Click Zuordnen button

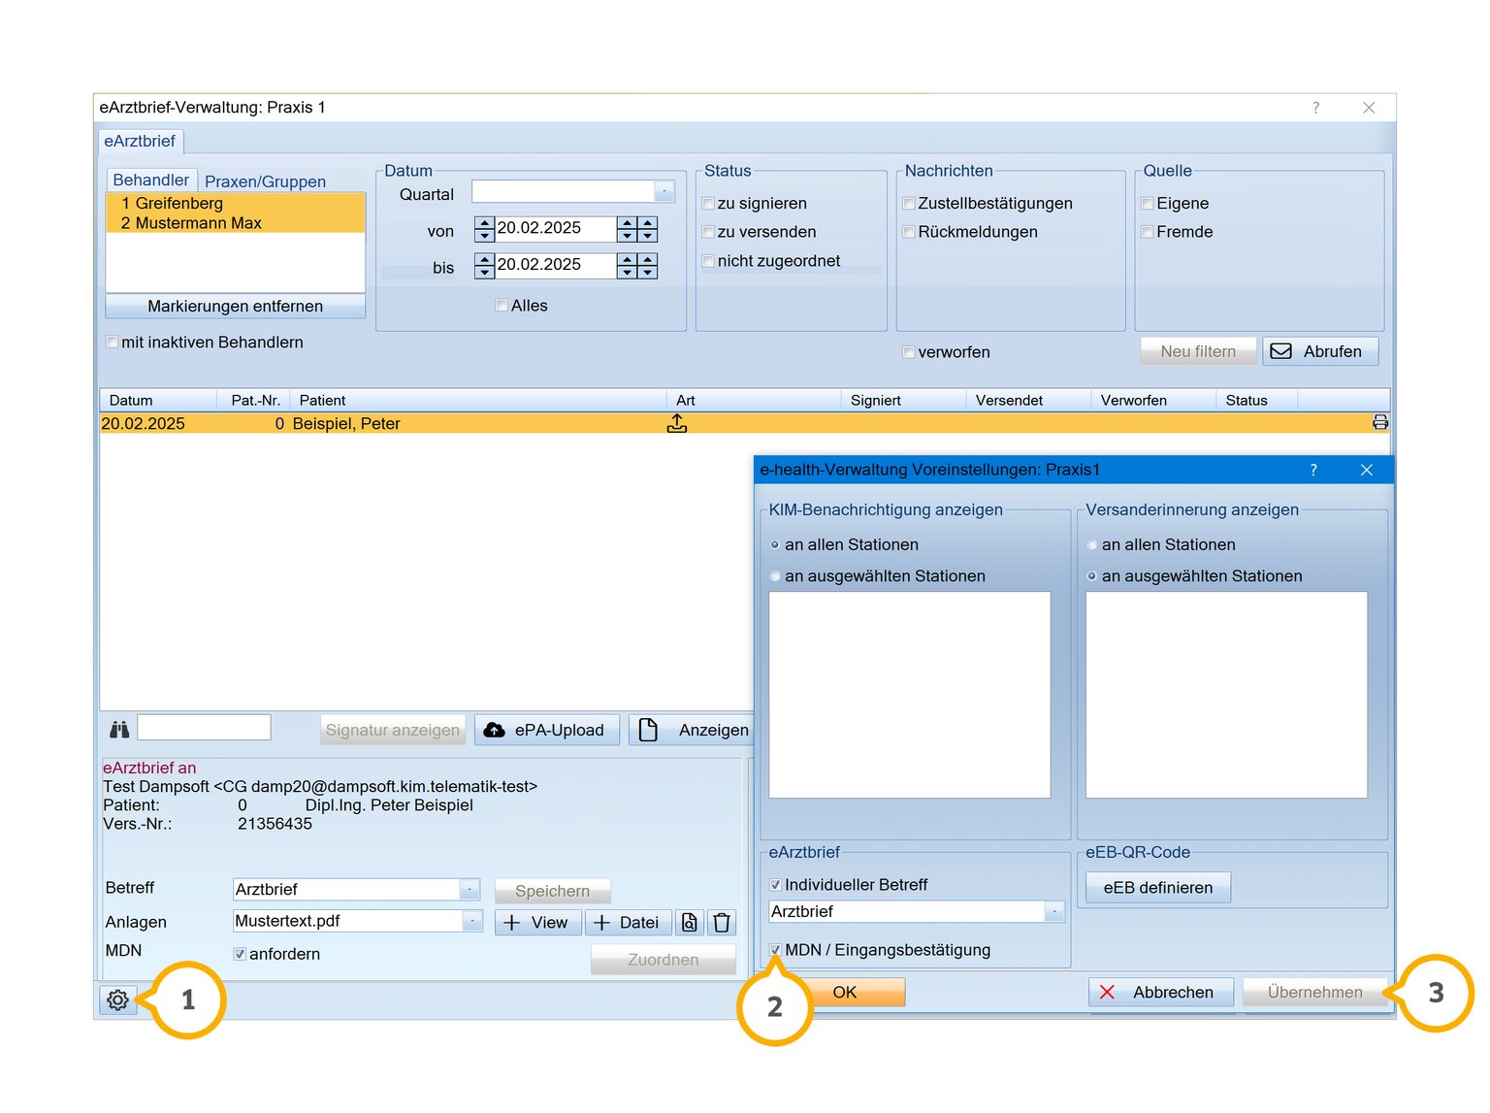coord(663,960)
